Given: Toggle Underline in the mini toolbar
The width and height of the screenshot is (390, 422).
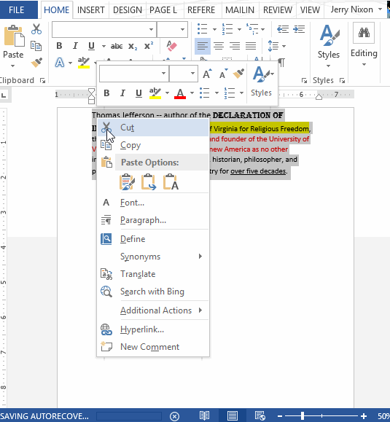Looking at the screenshot, I should [x=139, y=93].
